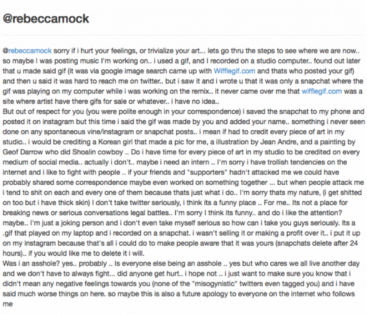The height and width of the screenshot is (315, 367).
Task: Click the words Shoalin cowboy
Action: tap(97, 152)
